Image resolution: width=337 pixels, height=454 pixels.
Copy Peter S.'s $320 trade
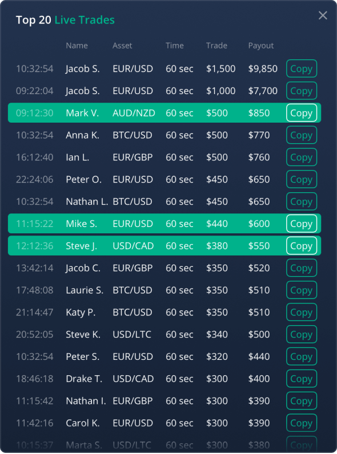tap(302, 356)
